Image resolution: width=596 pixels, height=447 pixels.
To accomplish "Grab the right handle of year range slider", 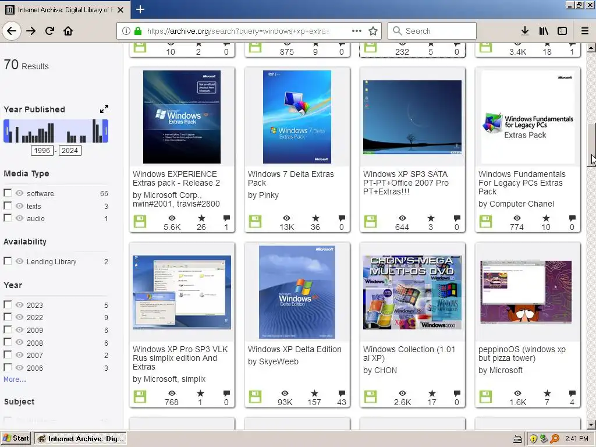I will [106, 131].
